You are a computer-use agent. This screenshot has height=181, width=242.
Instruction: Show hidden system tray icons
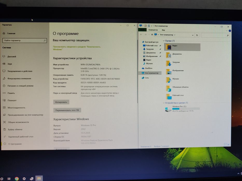(x=238, y=174)
